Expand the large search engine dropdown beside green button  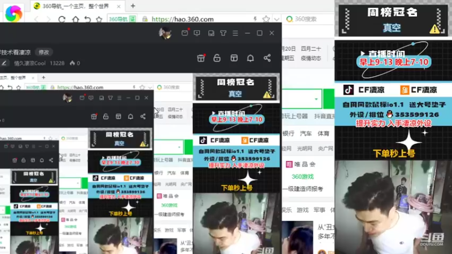click(316, 99)
